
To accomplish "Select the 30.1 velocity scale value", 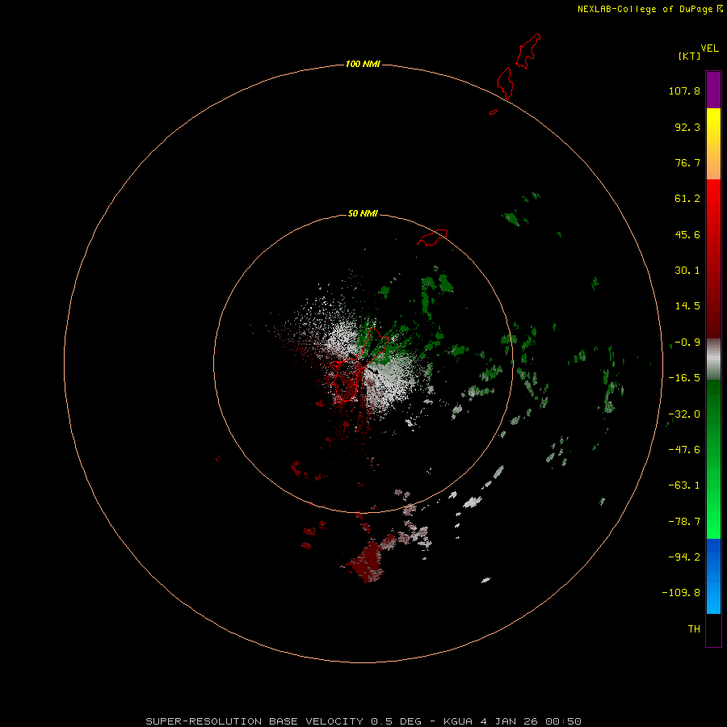I will pos(687,271).
